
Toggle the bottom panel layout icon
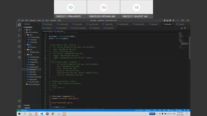point(167,20)
